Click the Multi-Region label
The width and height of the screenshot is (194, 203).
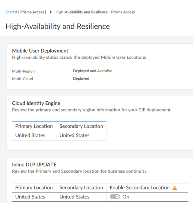click(23, 71)
